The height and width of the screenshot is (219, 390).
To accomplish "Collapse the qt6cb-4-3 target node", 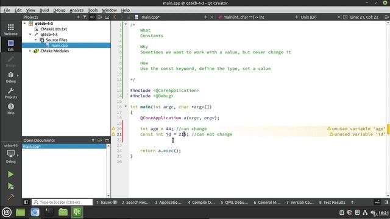I will pos(30,34).
